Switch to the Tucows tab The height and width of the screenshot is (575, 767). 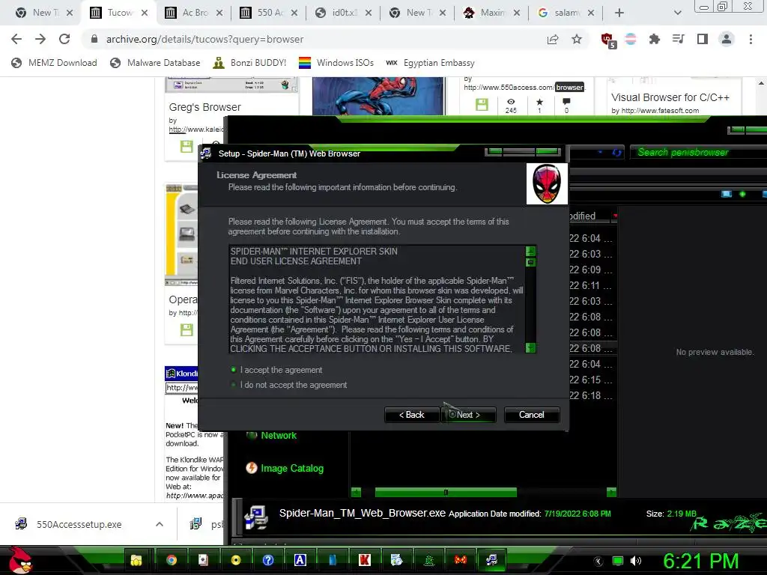pos(119,13)
